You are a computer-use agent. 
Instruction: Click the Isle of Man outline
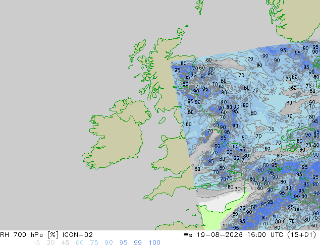162,120
